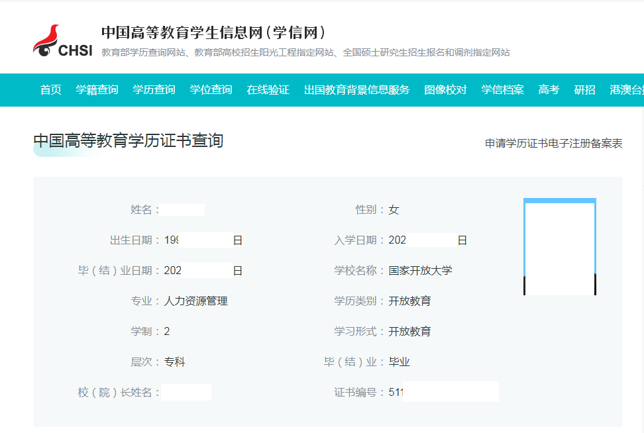Click the 学习形式 value 开放教育

pyautogui.click(x=409, y=331)
